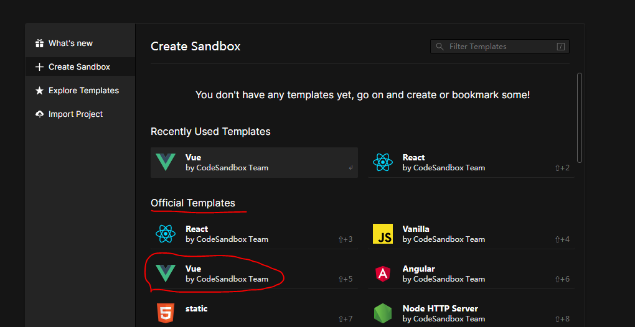
Task: Click the gift icon beside What's new
Action: [40, 44]
